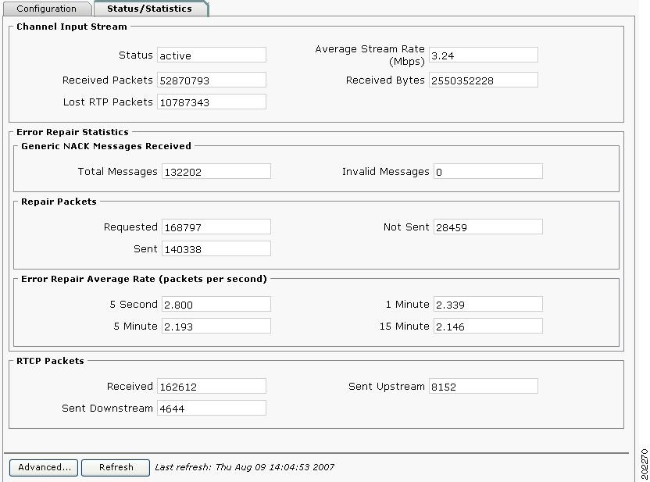Click the 15 Minute label
650x482 pixels.
click(404, 327)
